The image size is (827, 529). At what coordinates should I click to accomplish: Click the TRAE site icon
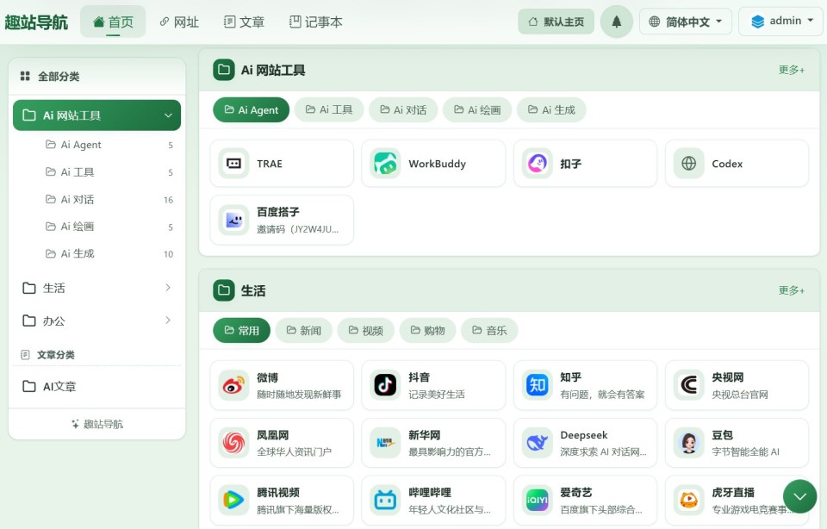point(233,164)
